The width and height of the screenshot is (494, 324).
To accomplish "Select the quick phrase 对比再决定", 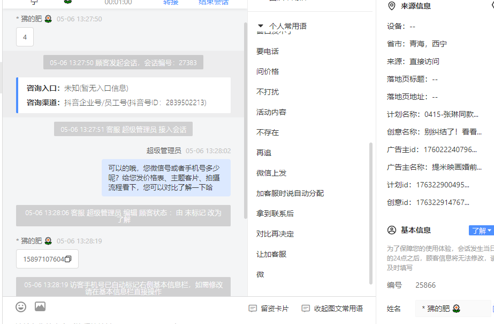I will pos(275,234).
